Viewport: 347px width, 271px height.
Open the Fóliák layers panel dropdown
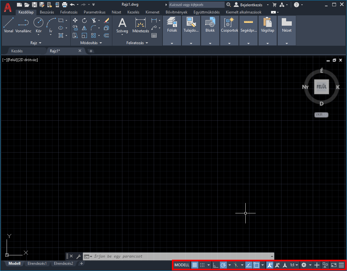pyautogui.click(x=172, y=44)
